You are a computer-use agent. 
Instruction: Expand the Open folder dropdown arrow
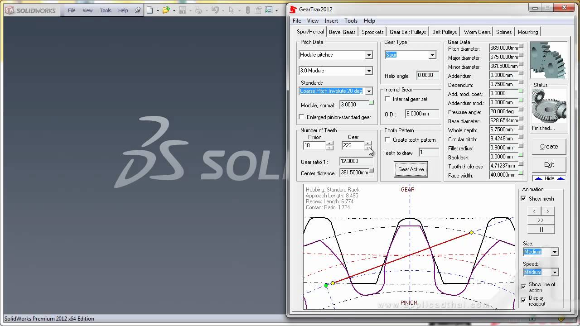point(174,10)
